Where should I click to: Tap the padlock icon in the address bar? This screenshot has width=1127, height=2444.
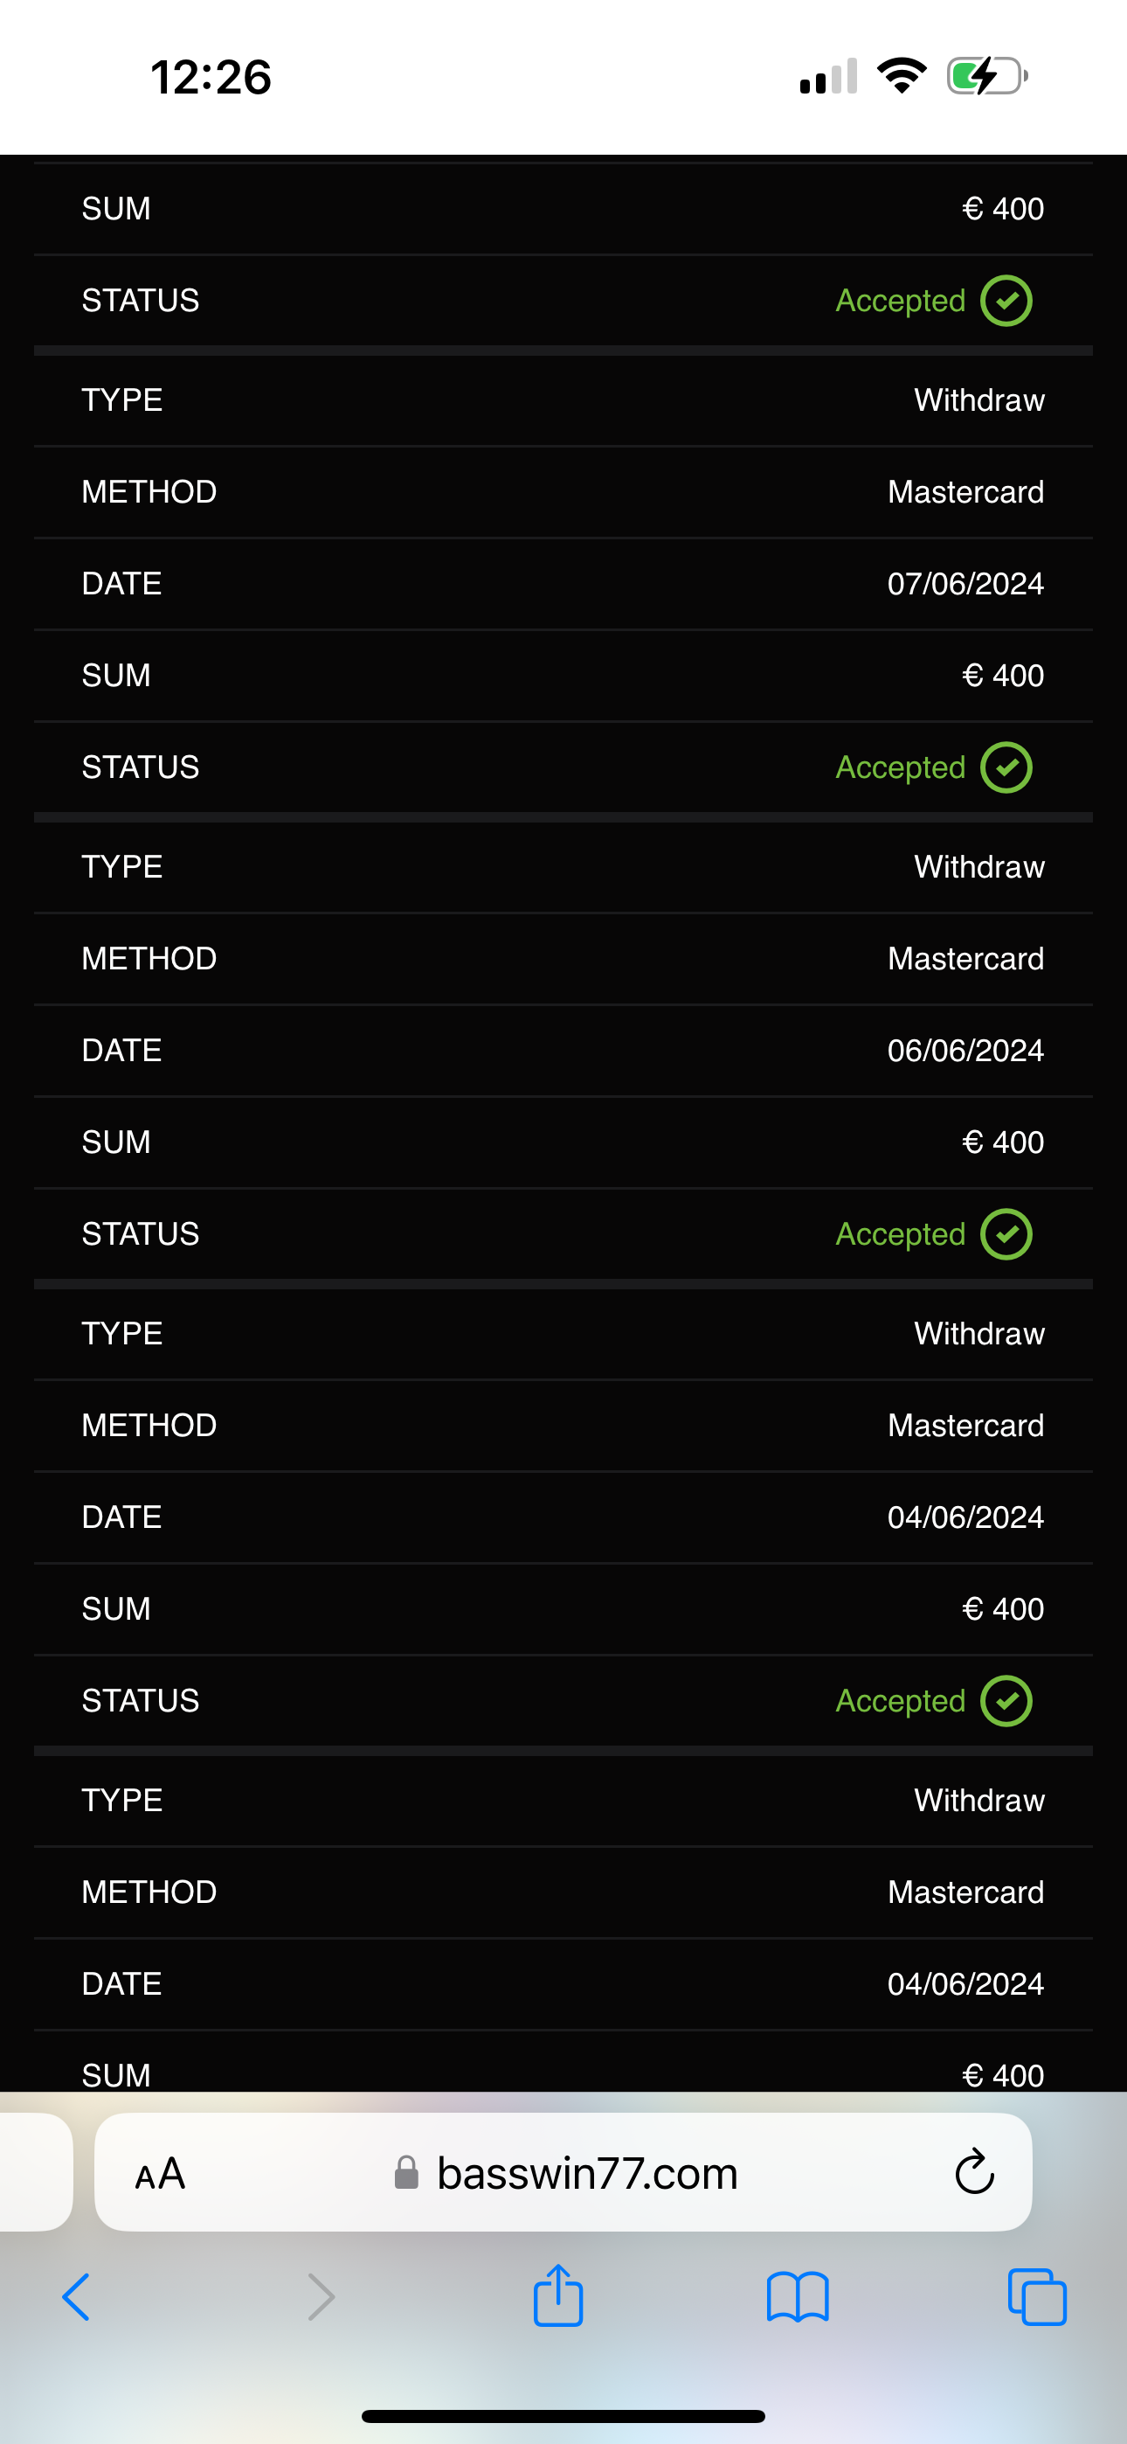coord(406,2171)
